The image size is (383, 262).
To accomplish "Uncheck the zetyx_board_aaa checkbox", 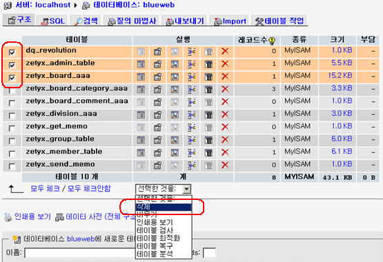I will point(12,78).
